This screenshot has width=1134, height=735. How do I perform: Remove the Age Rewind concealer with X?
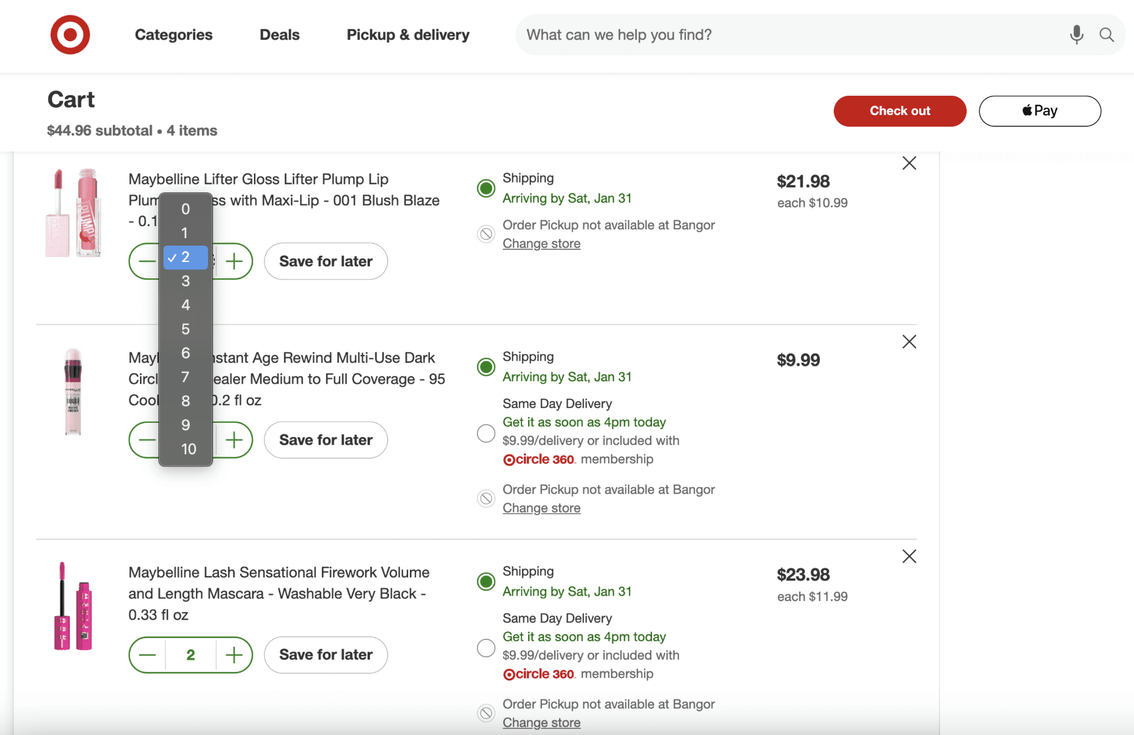[909, 342]
